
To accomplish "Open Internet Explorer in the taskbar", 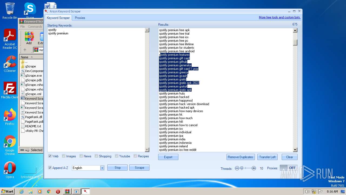I will click(x=21, y=191).
